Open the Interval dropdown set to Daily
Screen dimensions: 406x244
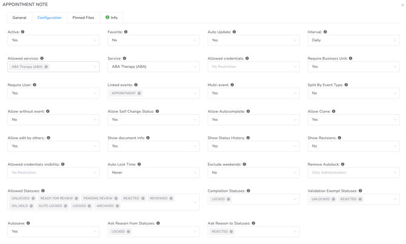(x=353, y=40)
